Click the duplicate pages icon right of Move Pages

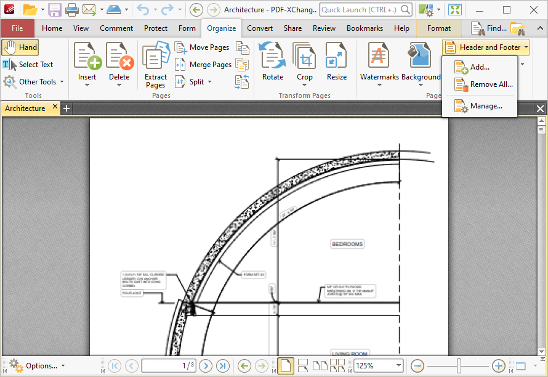pyautogui.click(x=242, y=48)
